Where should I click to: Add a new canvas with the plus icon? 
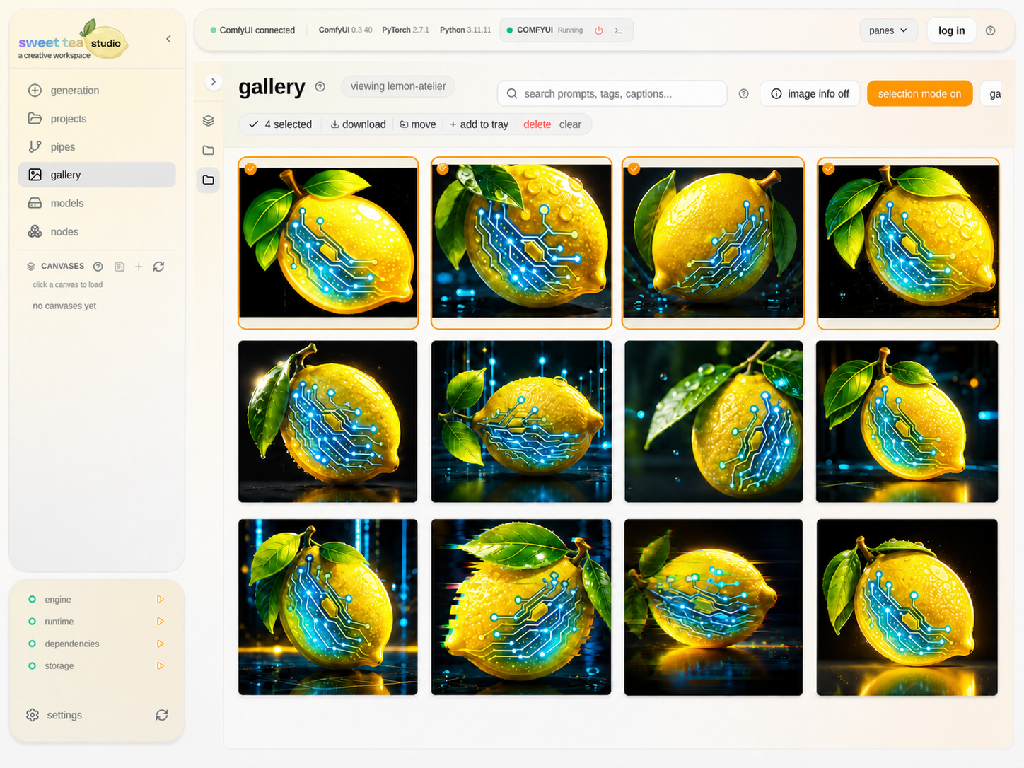pos(139,267)
